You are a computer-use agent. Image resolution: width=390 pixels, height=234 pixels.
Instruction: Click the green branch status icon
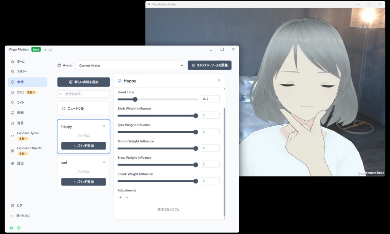click(x=19, y=228)
